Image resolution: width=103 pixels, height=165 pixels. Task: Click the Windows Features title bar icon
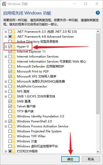(4, 4)
